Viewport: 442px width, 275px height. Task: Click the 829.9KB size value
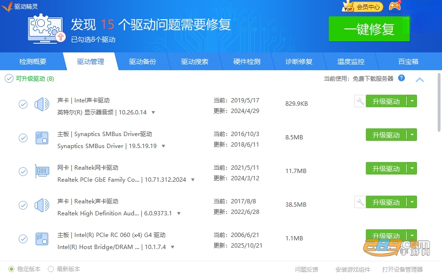click(x=296, y=103)
